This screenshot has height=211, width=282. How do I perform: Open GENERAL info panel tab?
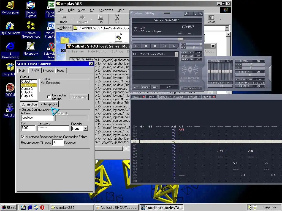pyautogui.click(x=166, y=97)
